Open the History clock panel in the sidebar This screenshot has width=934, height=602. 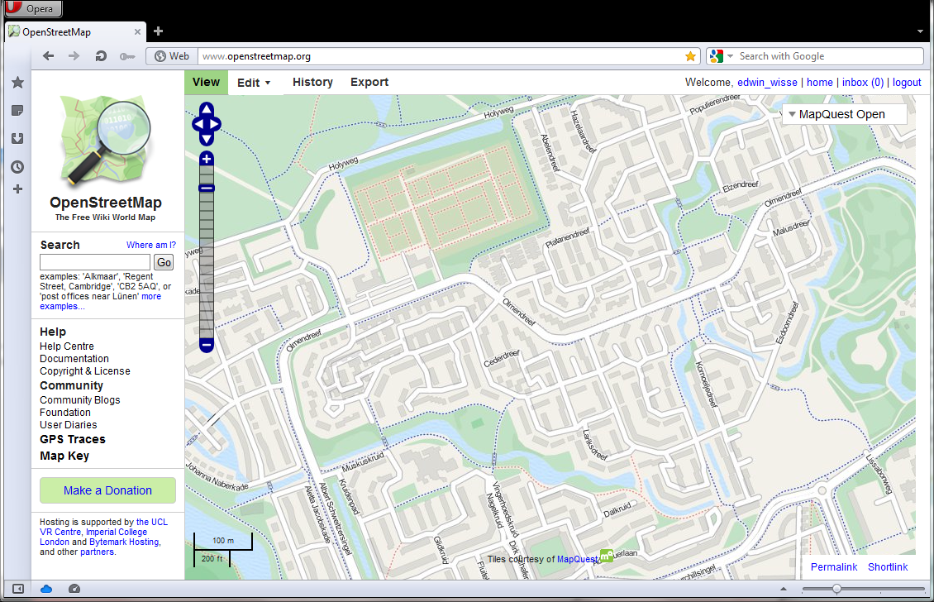tap(17, 167)
